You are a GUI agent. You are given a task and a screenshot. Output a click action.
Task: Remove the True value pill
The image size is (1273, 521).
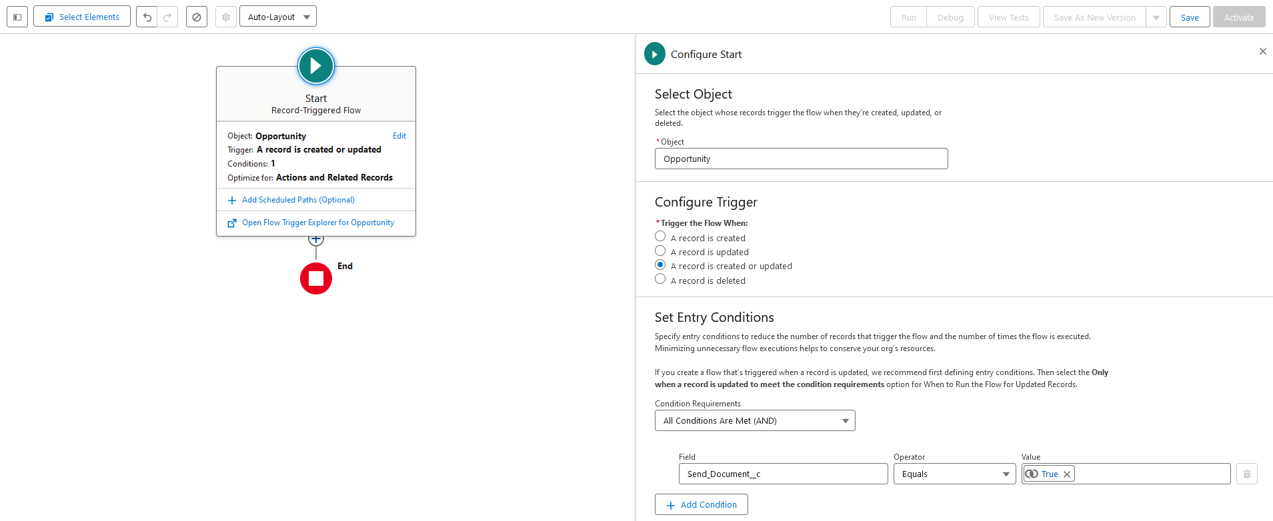coord(1067,474)
